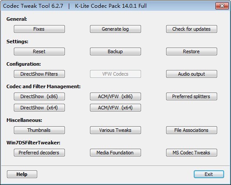Open the Fixes dialog
This screenshot has width=231, height=185.
tap(39, 29)
